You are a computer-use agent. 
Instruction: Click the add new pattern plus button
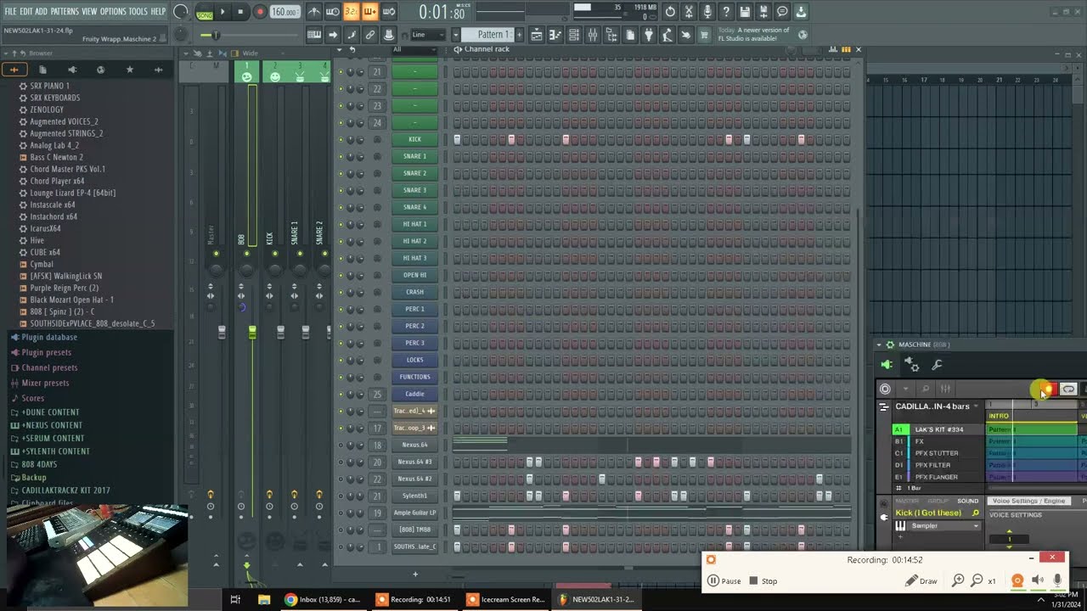click(519, 35)
